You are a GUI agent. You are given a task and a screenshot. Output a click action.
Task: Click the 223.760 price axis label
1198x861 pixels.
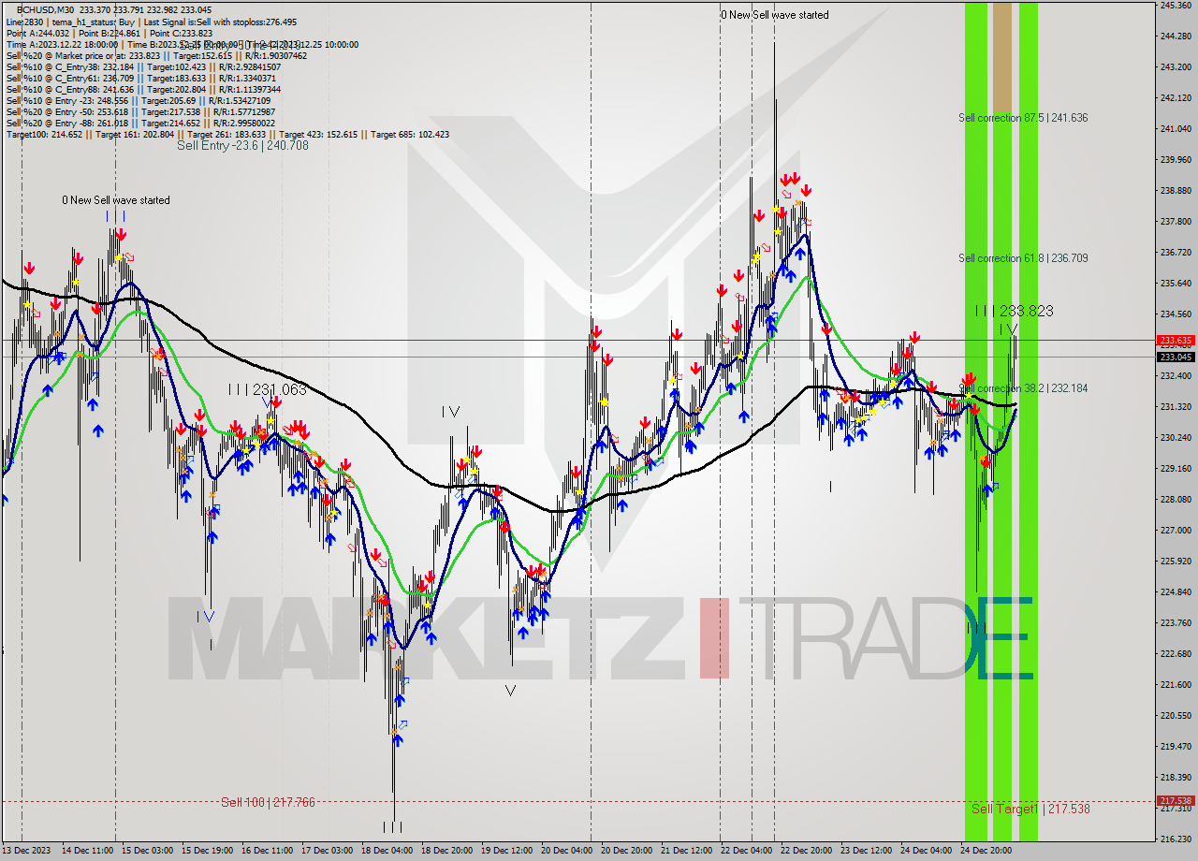pyautogui.click(x=1176, y=622)
